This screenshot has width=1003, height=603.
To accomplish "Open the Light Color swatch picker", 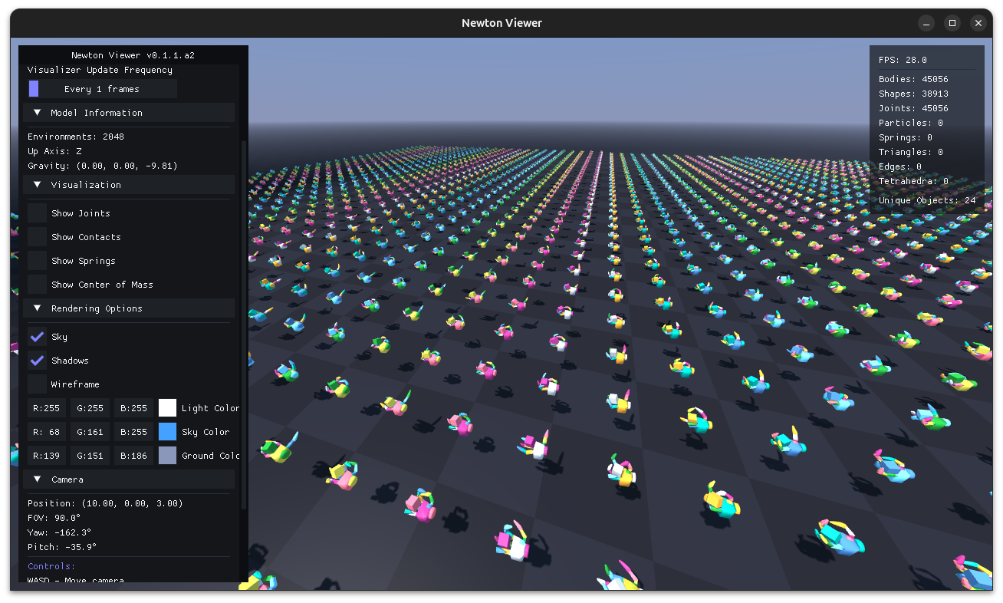I will pos(167,408).
